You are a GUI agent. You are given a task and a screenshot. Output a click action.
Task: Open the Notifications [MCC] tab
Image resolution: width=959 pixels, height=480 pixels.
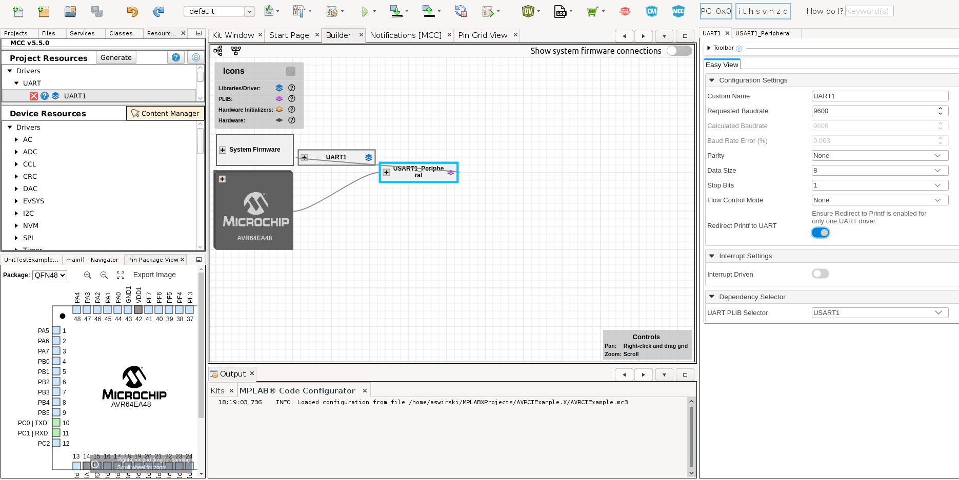click(x=406, y=35)
